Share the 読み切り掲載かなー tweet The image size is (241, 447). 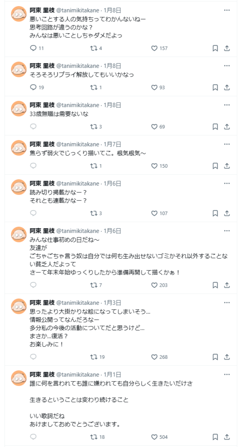click(227, 213)
